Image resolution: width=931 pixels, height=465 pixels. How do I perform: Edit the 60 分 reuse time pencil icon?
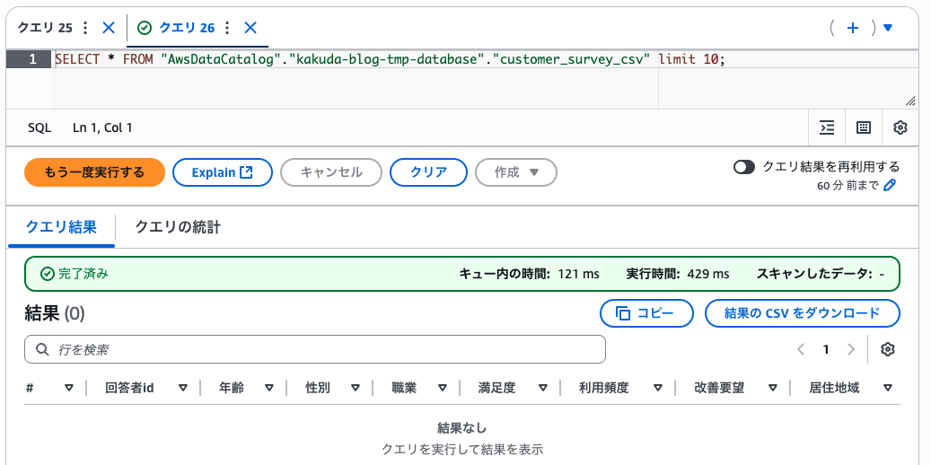tap(890, 186)
